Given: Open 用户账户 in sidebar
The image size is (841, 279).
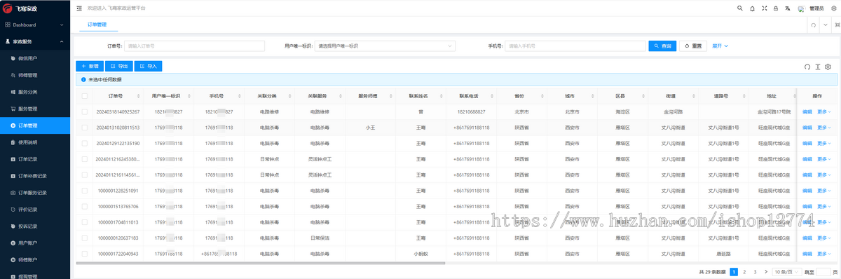Looking at the screenshot, I should tap(35, 243).
